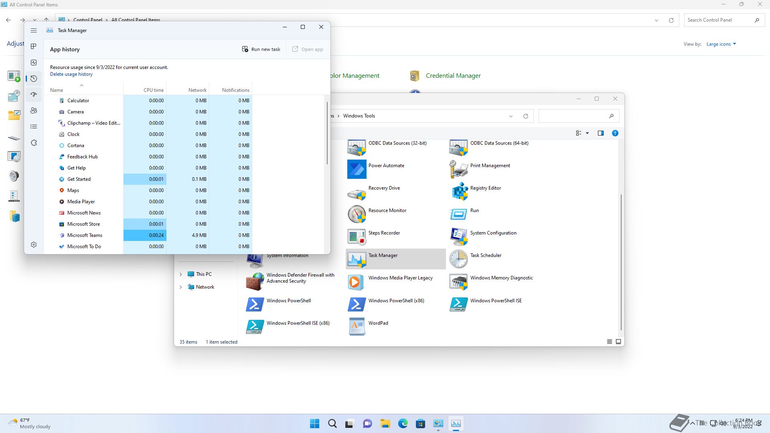The height and width of the screenshot is (433, 770).
Task: Open Performance page in Task Manager sidebar
Action: tap(34, 63)
